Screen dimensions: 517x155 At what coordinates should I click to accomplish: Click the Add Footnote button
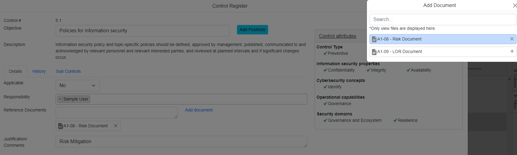(x=252, y=30)
